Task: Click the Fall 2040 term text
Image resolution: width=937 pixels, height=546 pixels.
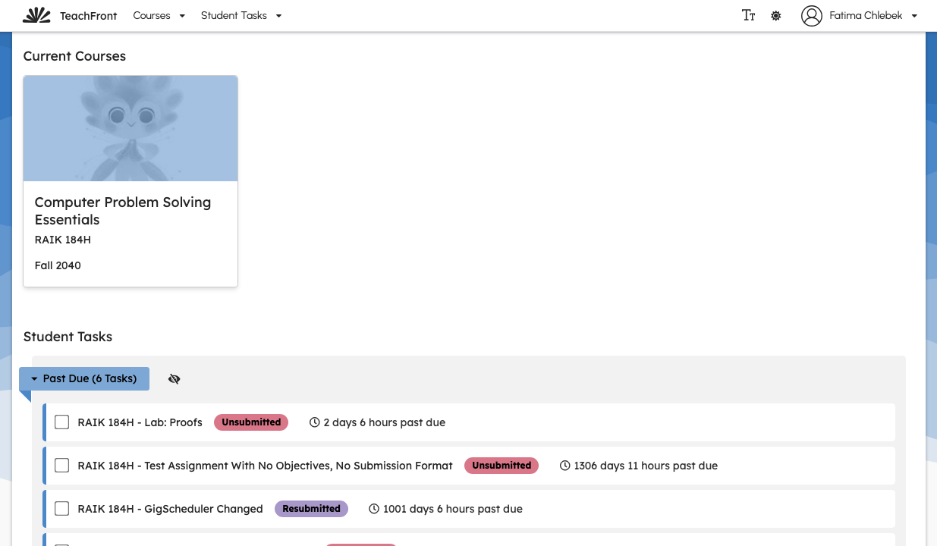Action: pos(58,265)
